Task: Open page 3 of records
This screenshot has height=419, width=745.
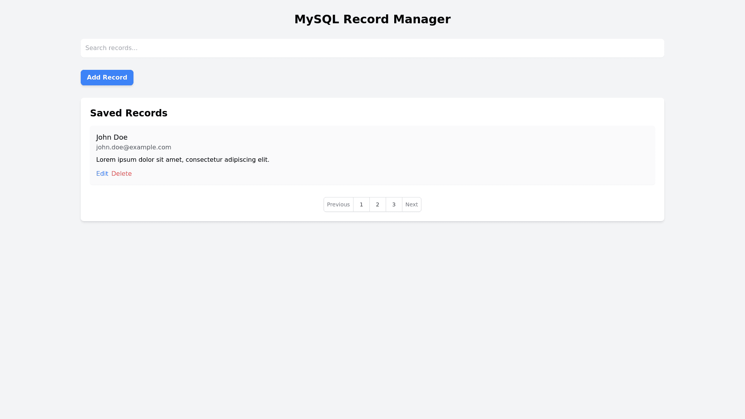Action: click(x=394, y=204)
